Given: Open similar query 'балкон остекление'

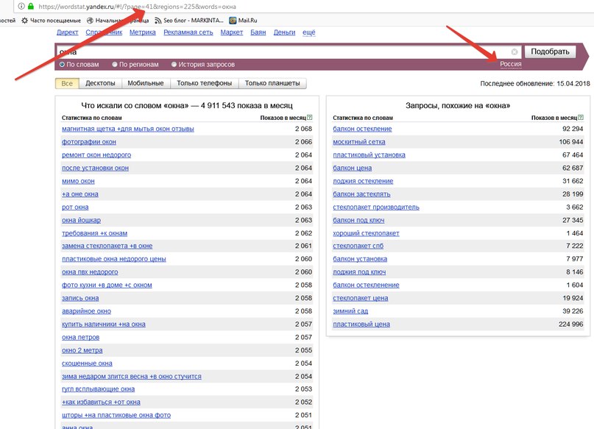Looking at the screenshot, I should pos(362,129).
